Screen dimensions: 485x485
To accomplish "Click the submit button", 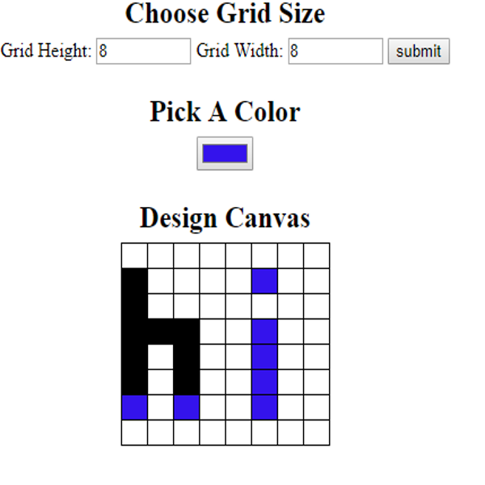I will click(x=419, y=51).
